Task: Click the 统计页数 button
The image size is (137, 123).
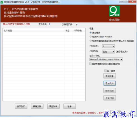Action: [110, 91]
